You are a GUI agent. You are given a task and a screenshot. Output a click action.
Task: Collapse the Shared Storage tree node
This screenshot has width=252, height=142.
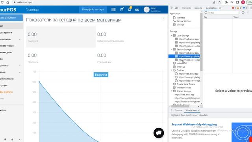tap(172, 91)
